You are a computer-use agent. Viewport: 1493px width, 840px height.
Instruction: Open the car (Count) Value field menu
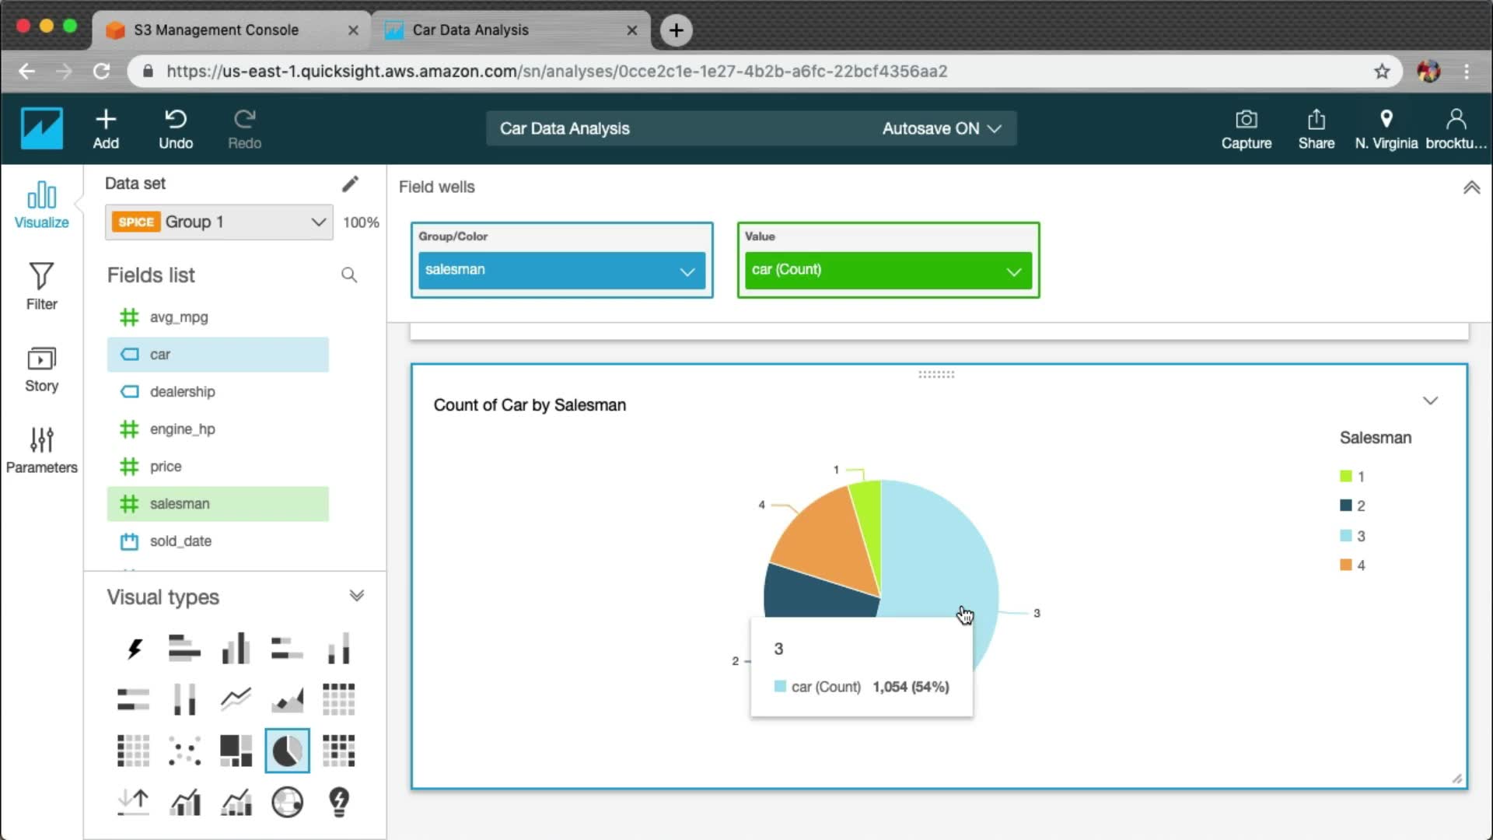(x=1013, y=271)
